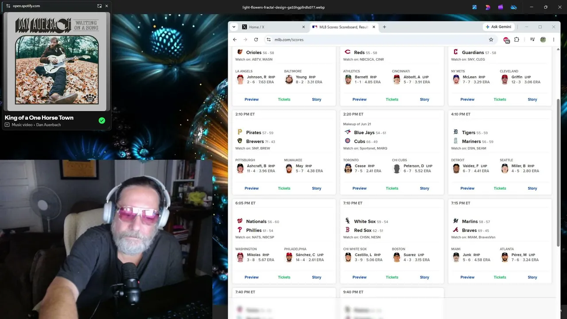Open Tickets for the Blue Jays vs Cubs game
567x319 pixels.
pos(392,188)
